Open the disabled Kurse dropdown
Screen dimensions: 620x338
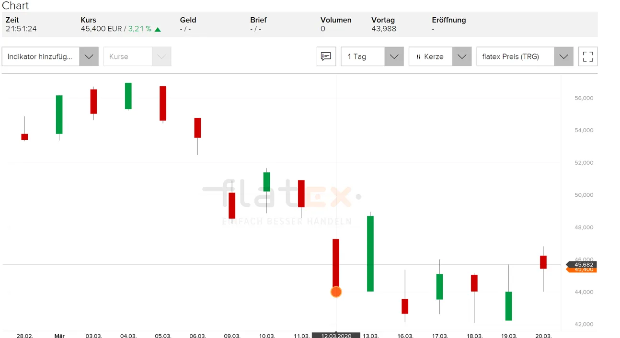tap(138, 56)
